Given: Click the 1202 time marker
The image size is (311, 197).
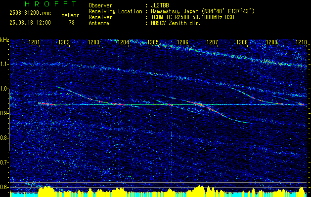Looking at the screenshot, I should coord(64,42).
